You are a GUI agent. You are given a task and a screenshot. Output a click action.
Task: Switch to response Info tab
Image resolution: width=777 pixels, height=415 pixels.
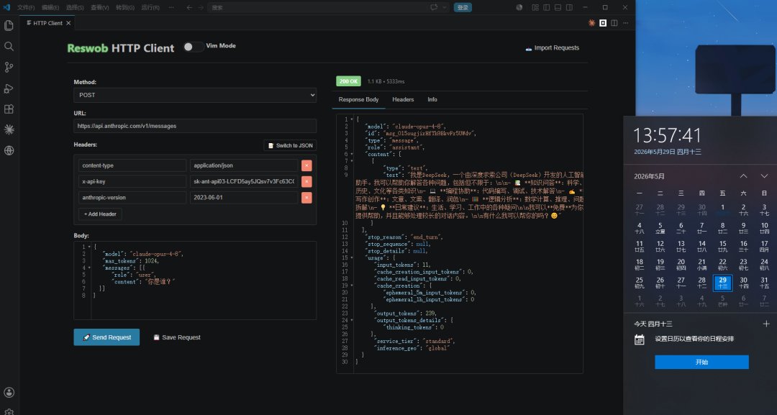click(432, 99)
